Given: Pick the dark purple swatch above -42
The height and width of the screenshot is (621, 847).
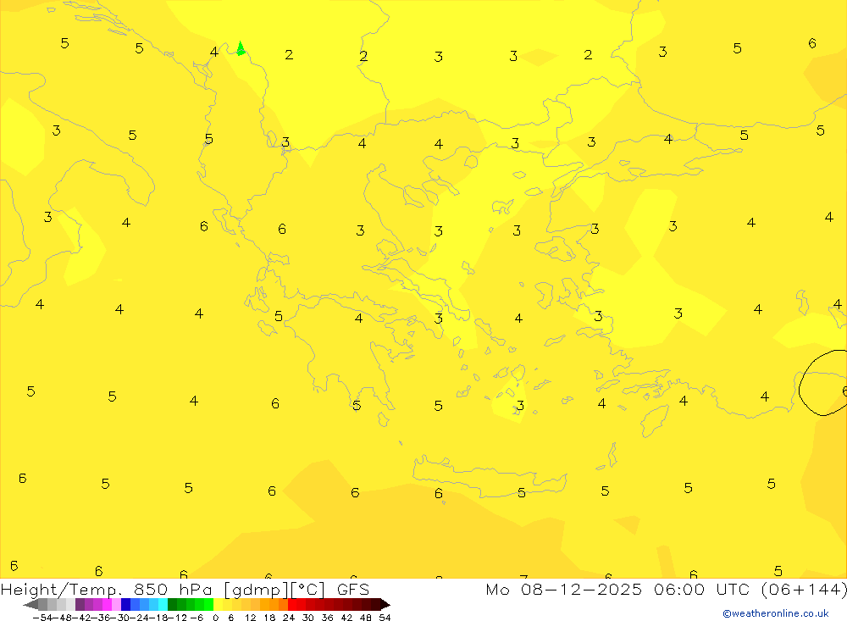Looking at the screenshot, I should [x=80, y=604].
